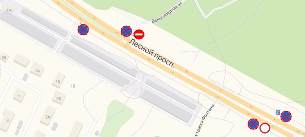Select no-stopping sign beside the empty circle sign
The height and width of the screenshot is (137, 305).
(x=253, y=124)
